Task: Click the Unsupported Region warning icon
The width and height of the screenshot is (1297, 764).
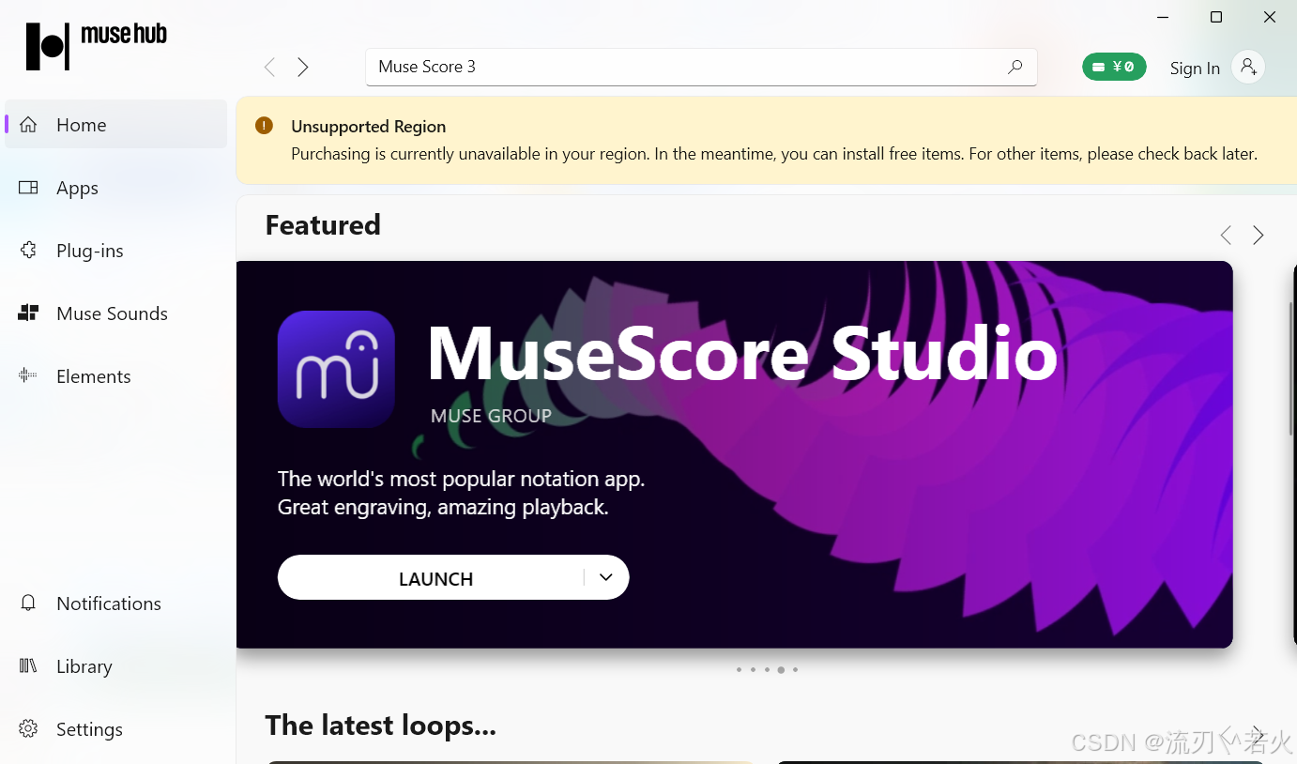Action: pos(264,126)
